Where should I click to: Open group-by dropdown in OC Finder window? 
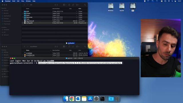65,5
